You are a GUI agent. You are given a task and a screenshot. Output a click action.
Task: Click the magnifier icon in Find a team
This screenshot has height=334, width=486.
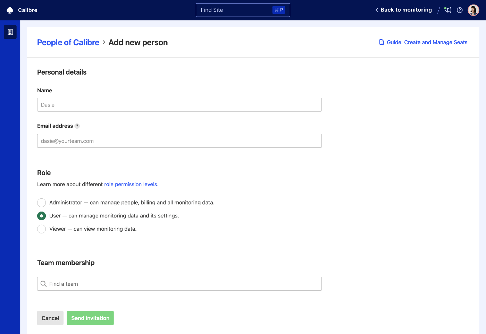point(43,284)
